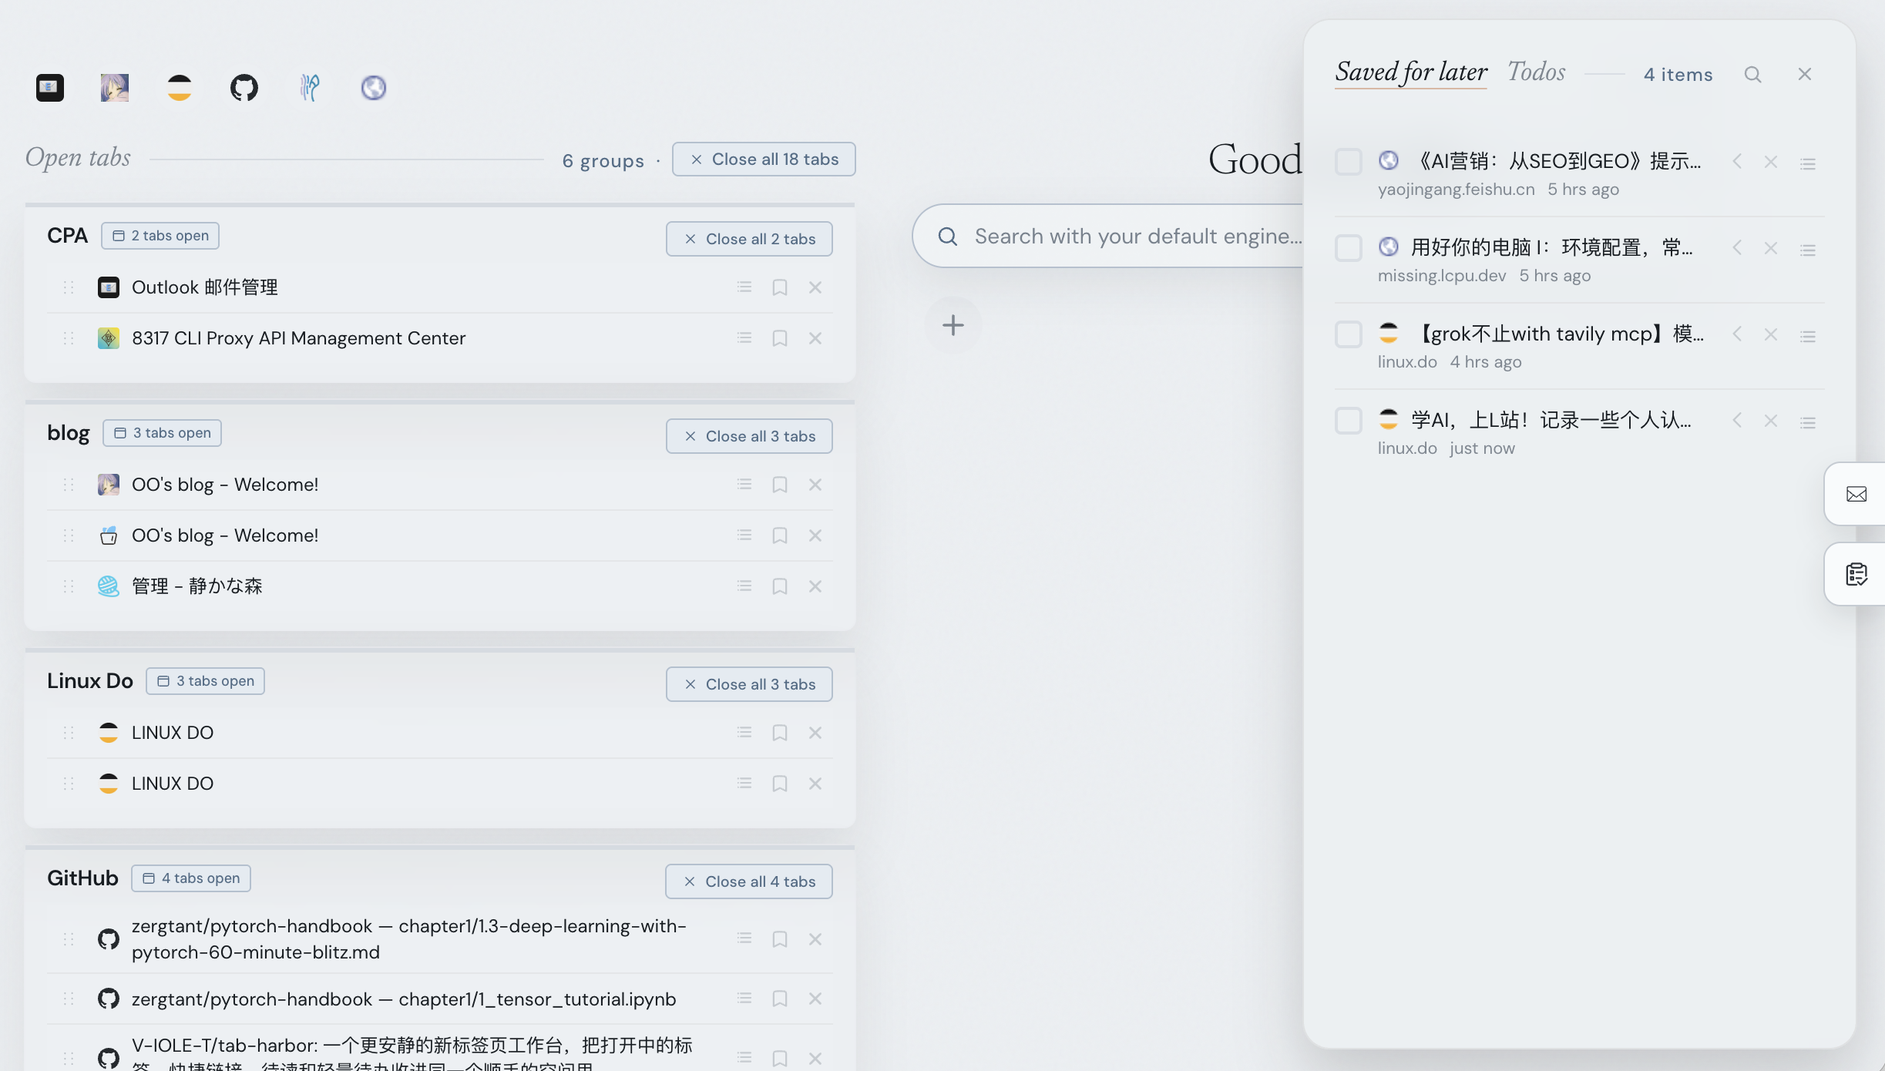
Task: Click the mail icon on right edge
Action: (x=1856, y=494)
